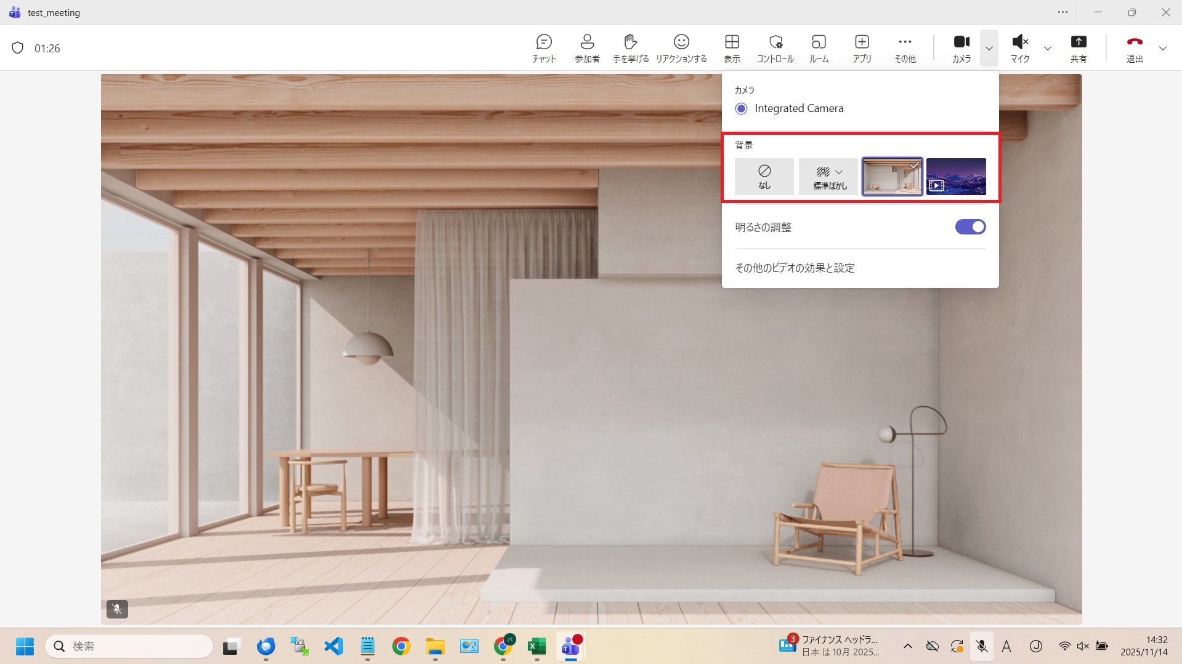The width and height of the screenshot is (1182, 664).
Task: Unmute the マイク microphone
Action: (1020, 48)
